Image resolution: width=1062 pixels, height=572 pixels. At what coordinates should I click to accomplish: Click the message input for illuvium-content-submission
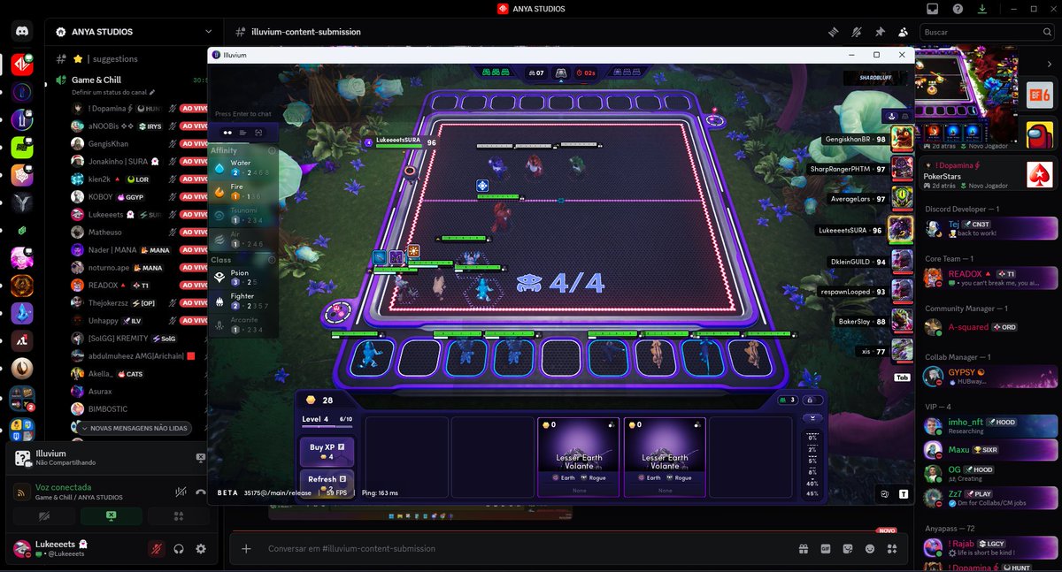point(522,548)
